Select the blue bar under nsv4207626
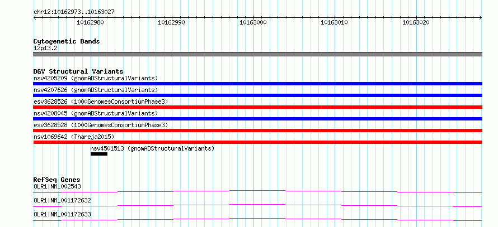The width and height of the screenshot is (498, 227). click(x=257, y=95)
